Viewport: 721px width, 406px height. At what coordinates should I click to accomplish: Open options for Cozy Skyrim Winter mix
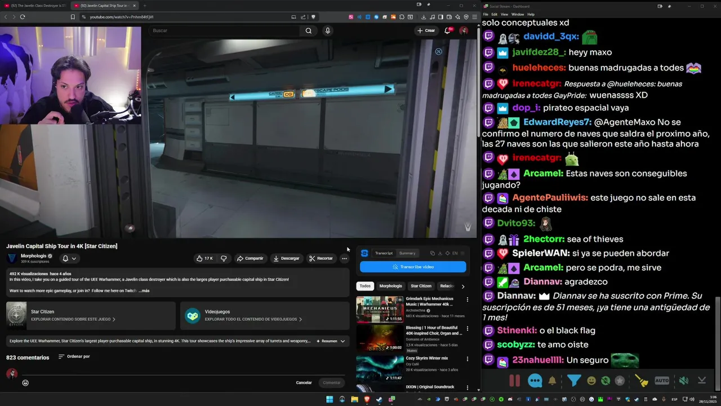(x=467, y=359)
